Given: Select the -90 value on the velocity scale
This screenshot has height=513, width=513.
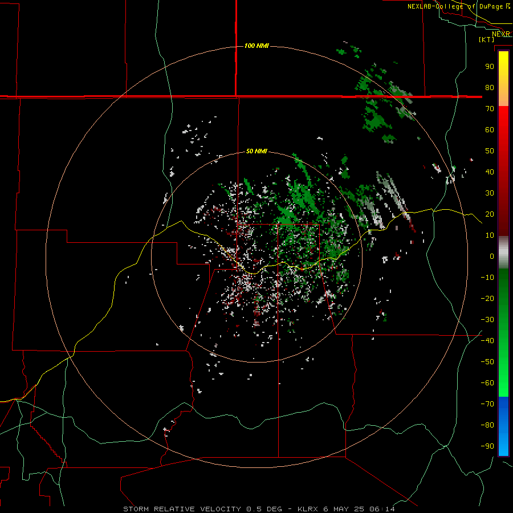Looking at the screenshot, I should click(x=487, y=446).
